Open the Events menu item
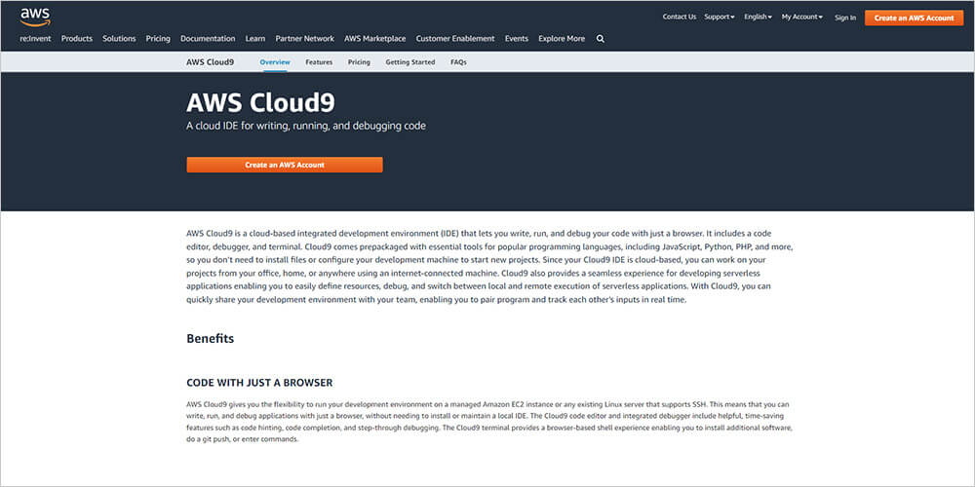This screenshot has width=975, height=487. [516, 39]
